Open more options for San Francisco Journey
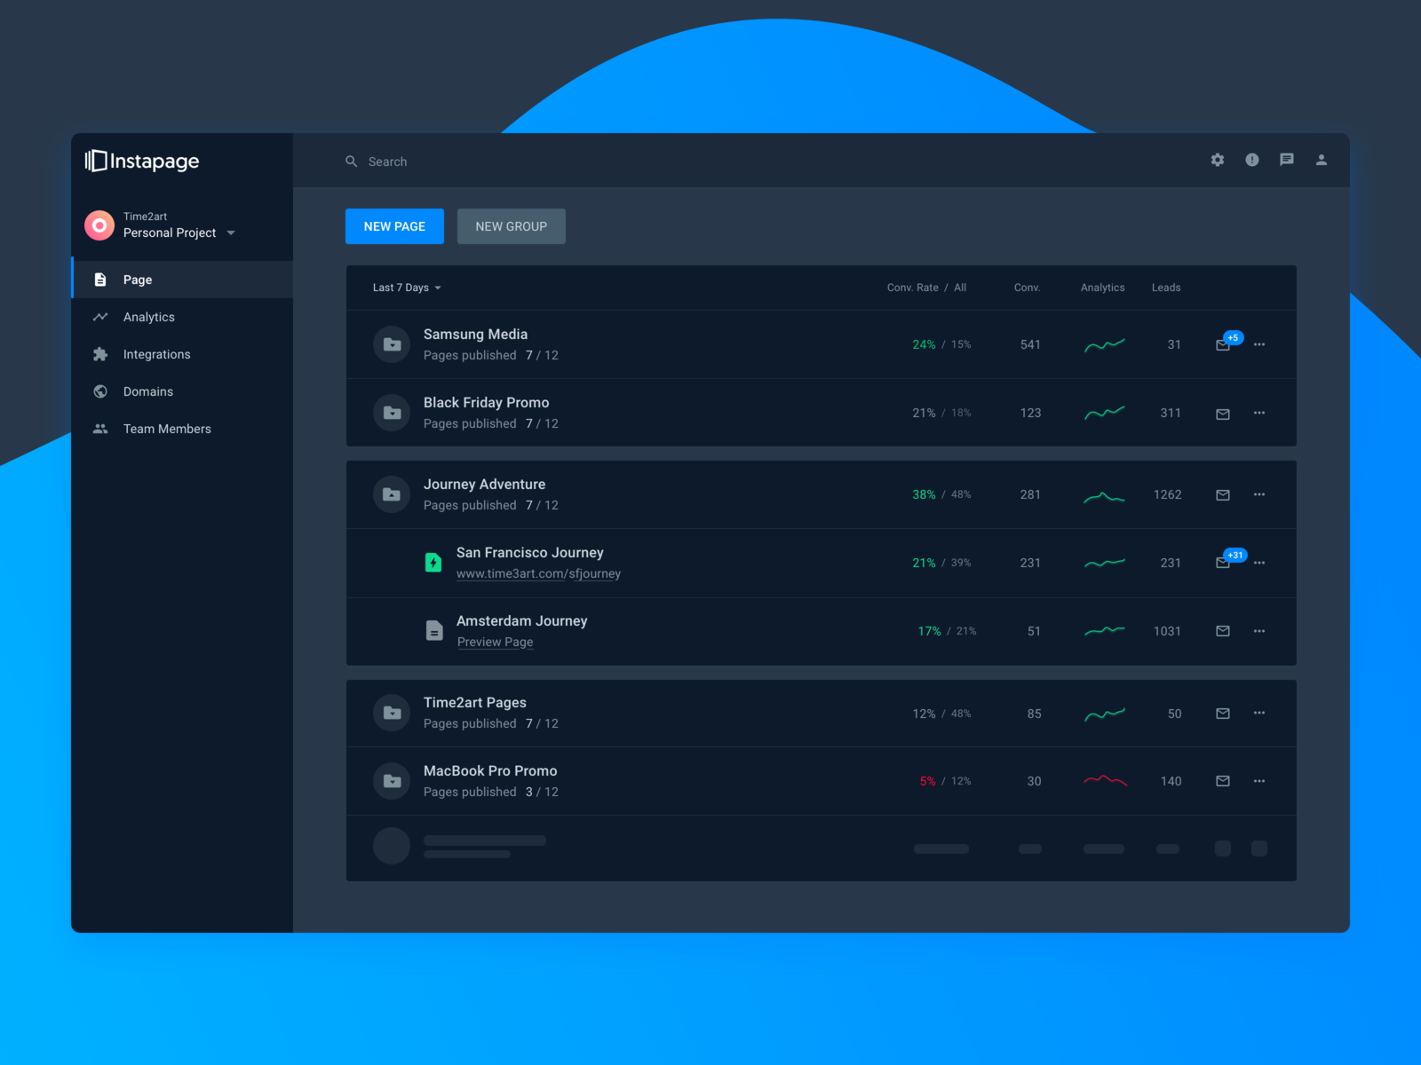 [x=1259, y=563]
